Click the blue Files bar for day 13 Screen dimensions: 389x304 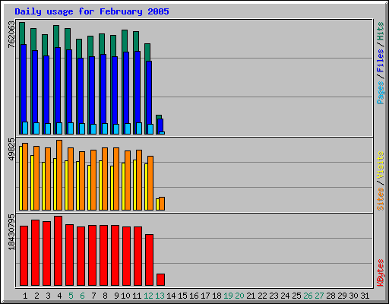(160, 125)
